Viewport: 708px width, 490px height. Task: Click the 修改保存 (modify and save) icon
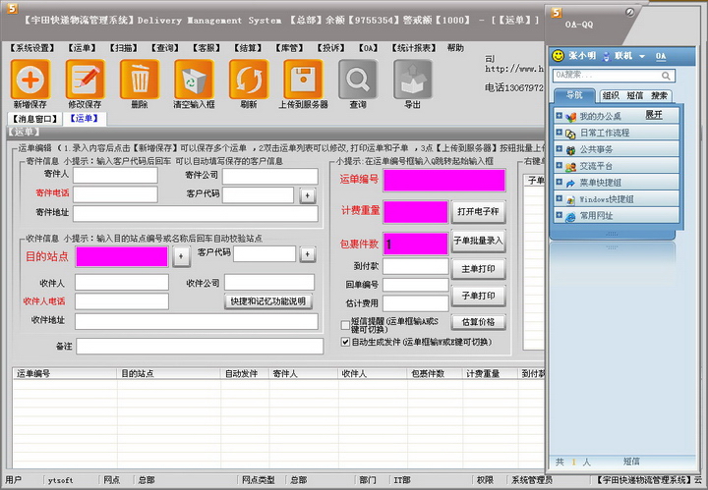(85, 79)
